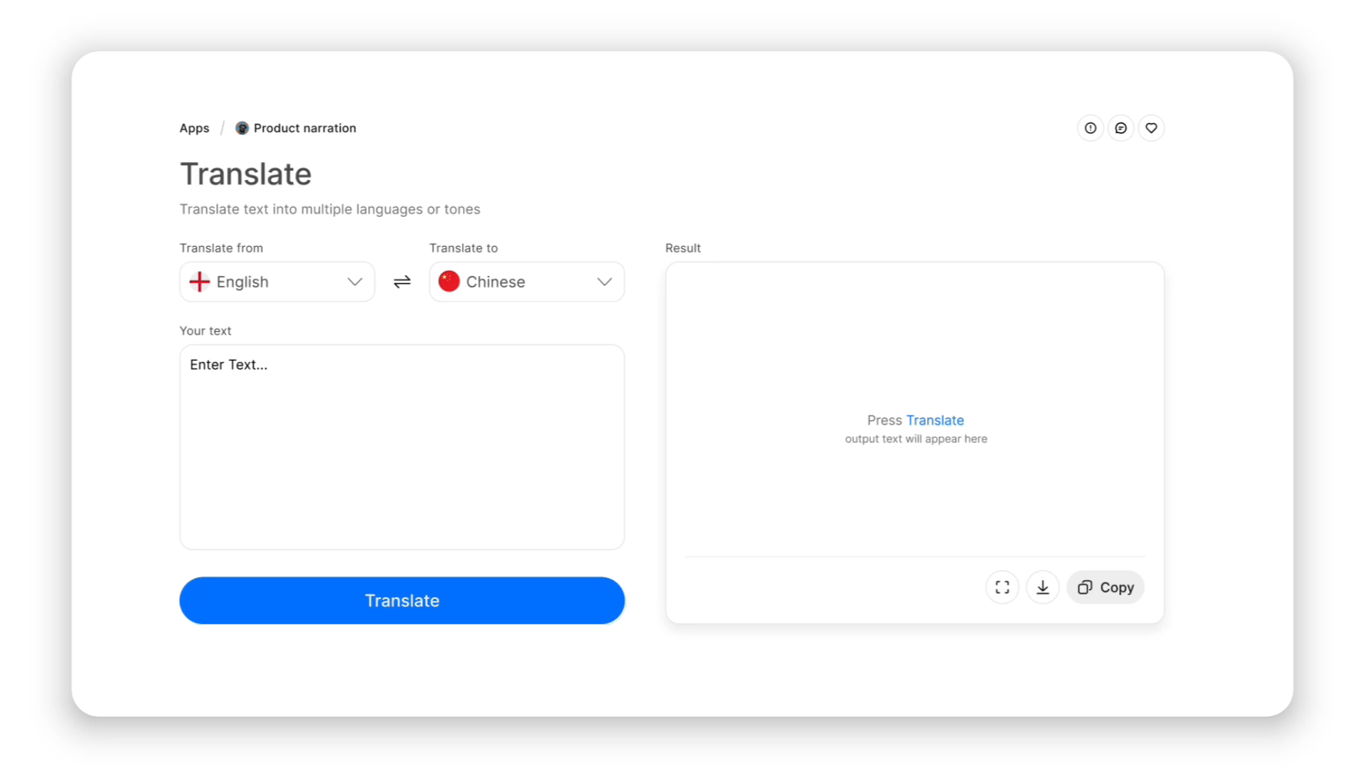The height and width of the screenshot is (768, 1365).
Task: Click the swap languages arrows icon
Action: [402, 282]
